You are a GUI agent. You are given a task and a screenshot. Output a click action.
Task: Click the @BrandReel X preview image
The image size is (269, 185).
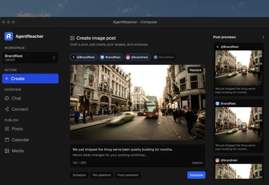239,68
